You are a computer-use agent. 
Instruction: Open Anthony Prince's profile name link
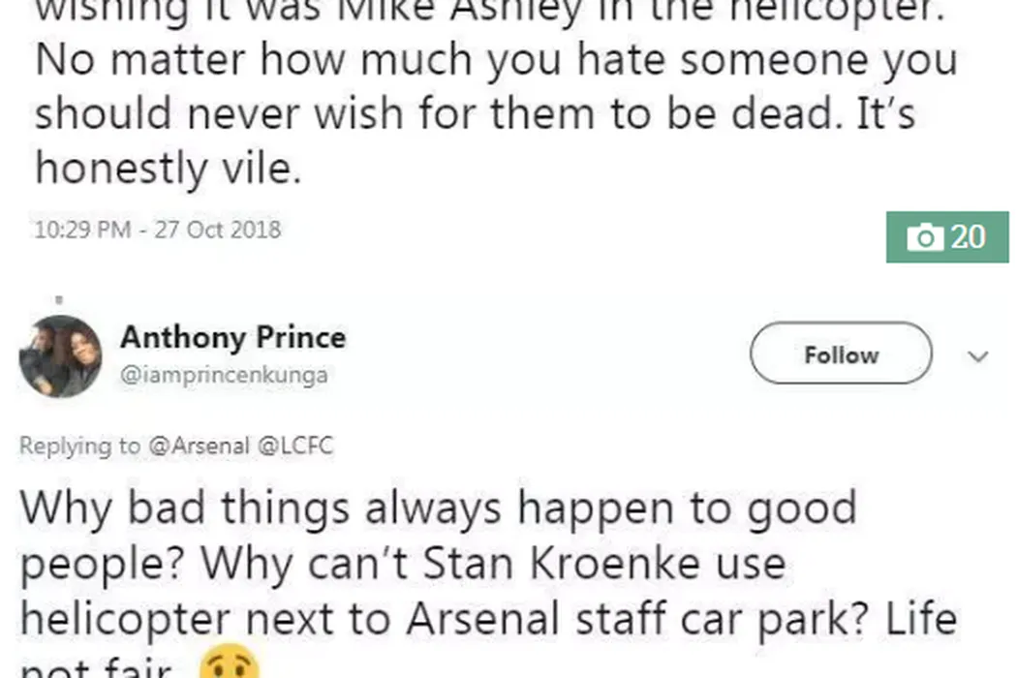tap(232, 338)
